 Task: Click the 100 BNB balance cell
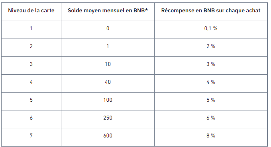pos(108,100)
